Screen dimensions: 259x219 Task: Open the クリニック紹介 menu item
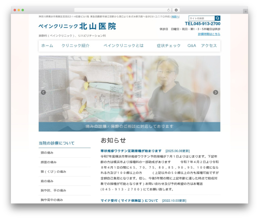pos(76,46)
